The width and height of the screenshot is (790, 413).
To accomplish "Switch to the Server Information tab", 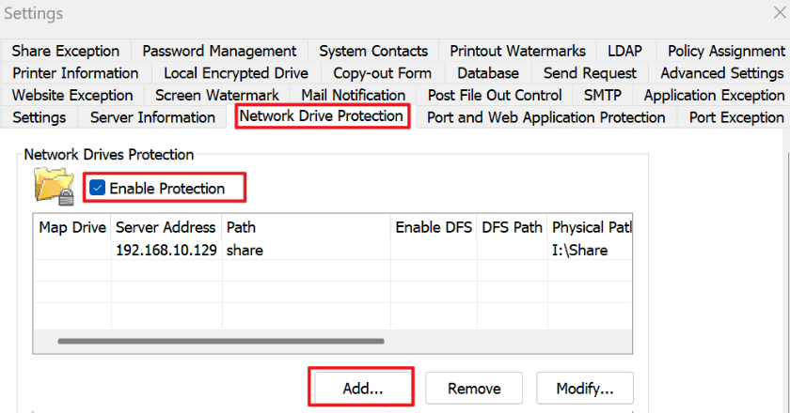I will coord(152,117).
